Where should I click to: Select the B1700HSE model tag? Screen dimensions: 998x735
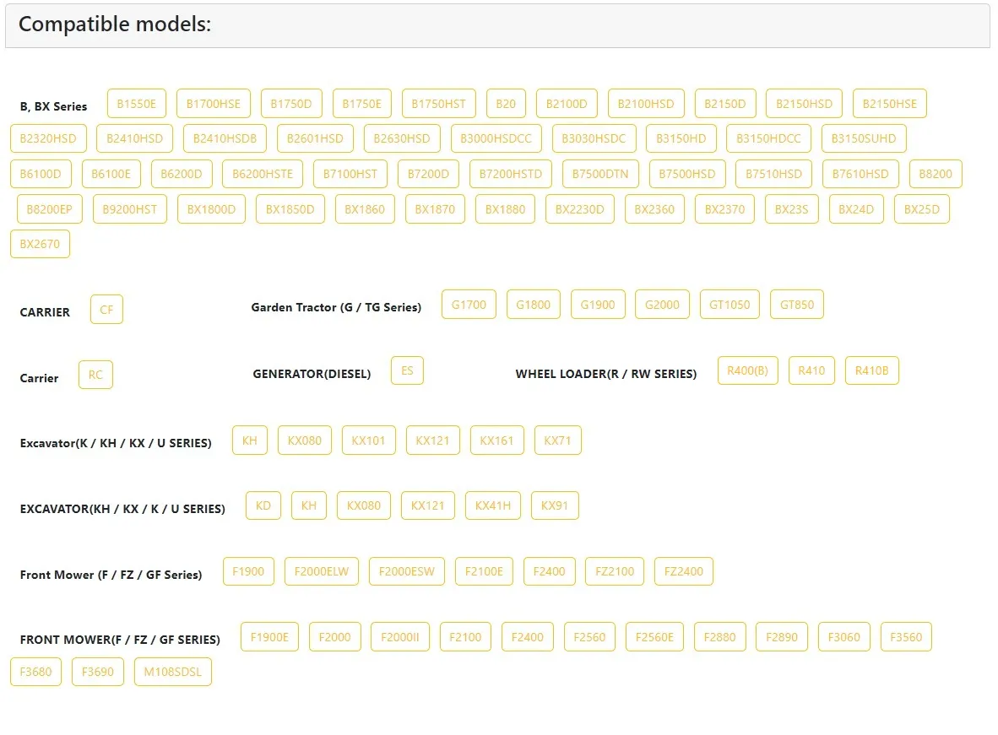pyautogui.click(x=214, y=104)
